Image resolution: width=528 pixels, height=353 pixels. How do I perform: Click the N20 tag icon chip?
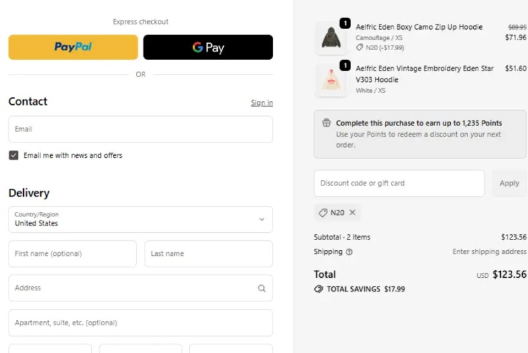323,212
